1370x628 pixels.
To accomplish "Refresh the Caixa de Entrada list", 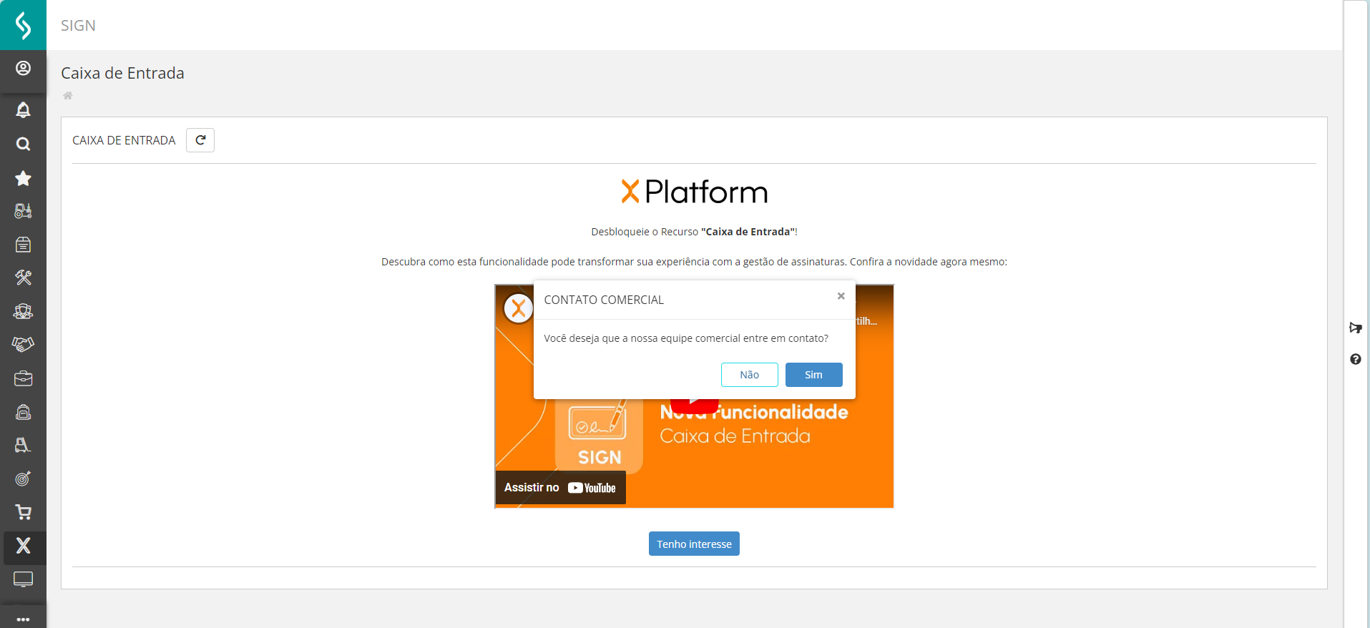I will point(200,140).
